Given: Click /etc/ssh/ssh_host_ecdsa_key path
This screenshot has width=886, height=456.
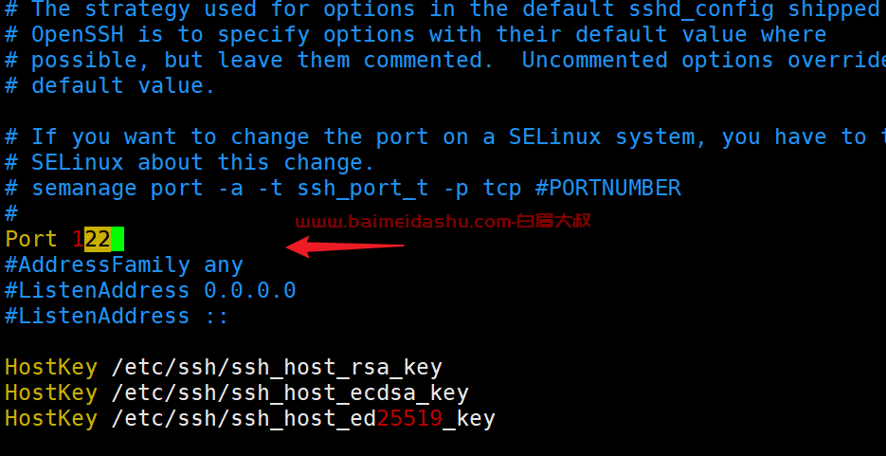Looking at the screenshot, I should tap(290, 393).
